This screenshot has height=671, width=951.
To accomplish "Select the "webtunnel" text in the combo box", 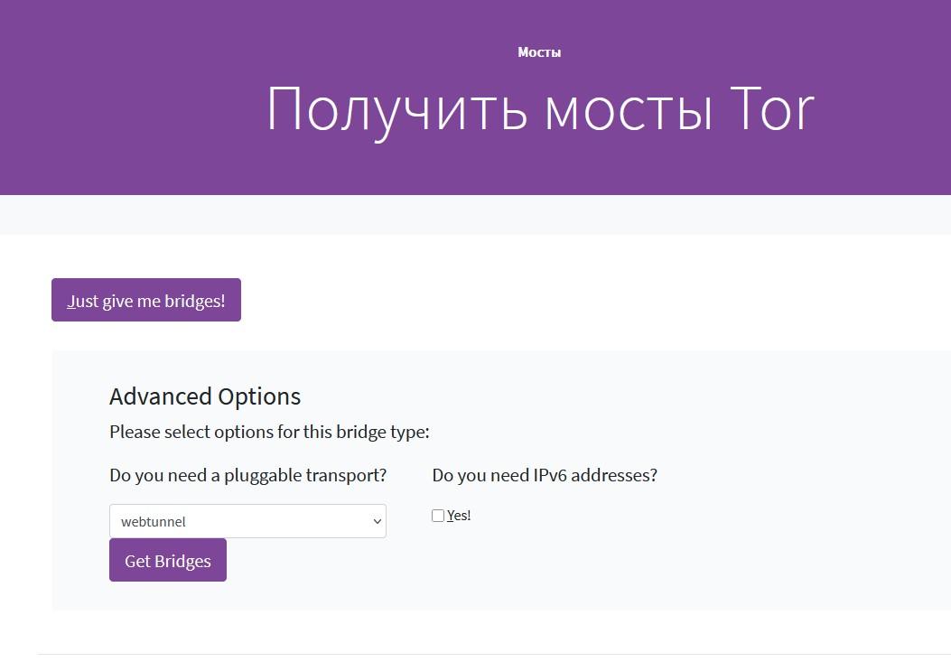I will (x=154, y=521).
